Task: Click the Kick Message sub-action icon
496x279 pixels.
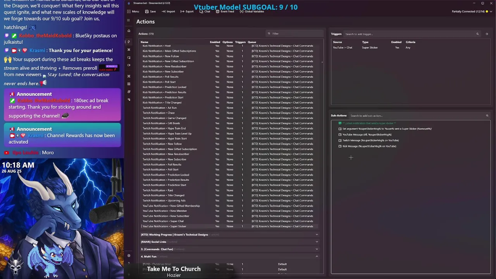Action: pyautogui.click(x=340, y=146)
